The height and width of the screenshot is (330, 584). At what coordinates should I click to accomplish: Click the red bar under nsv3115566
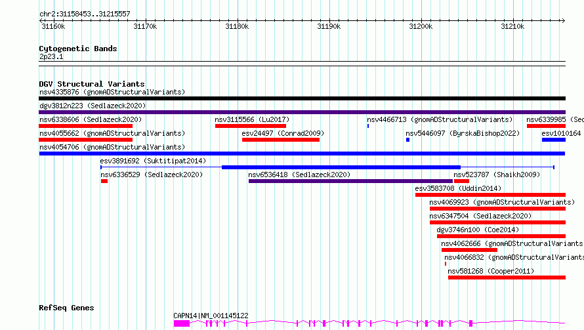[251, 126]
